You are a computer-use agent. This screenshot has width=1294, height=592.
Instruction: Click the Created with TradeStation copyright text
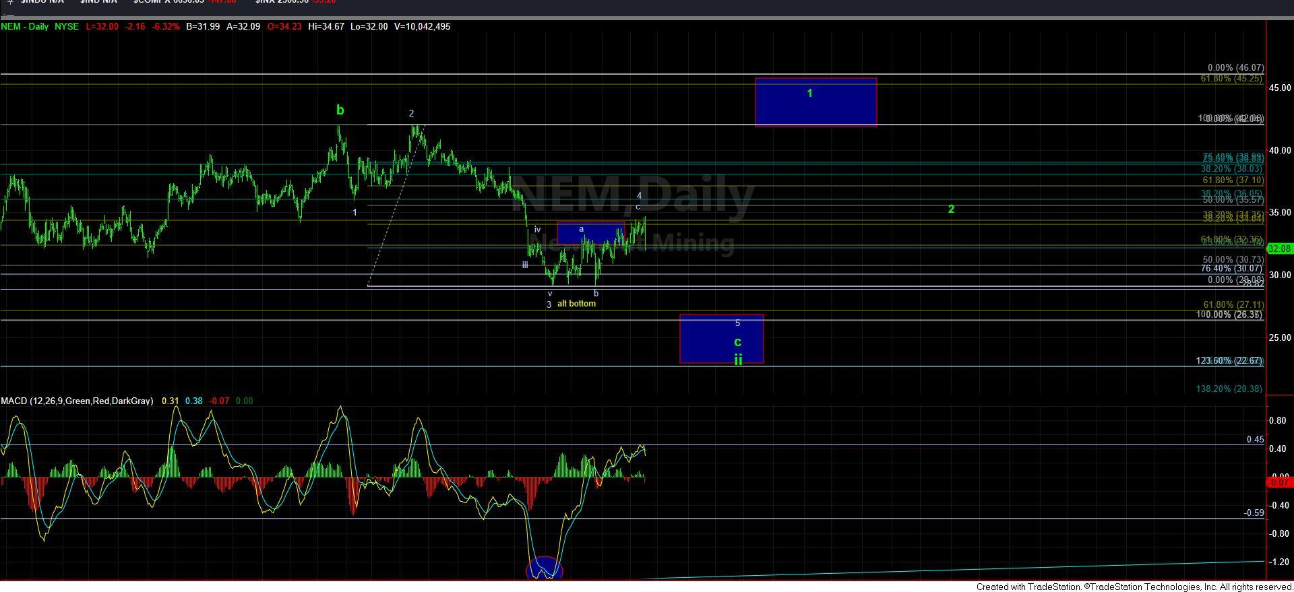tap(1134, 587)
